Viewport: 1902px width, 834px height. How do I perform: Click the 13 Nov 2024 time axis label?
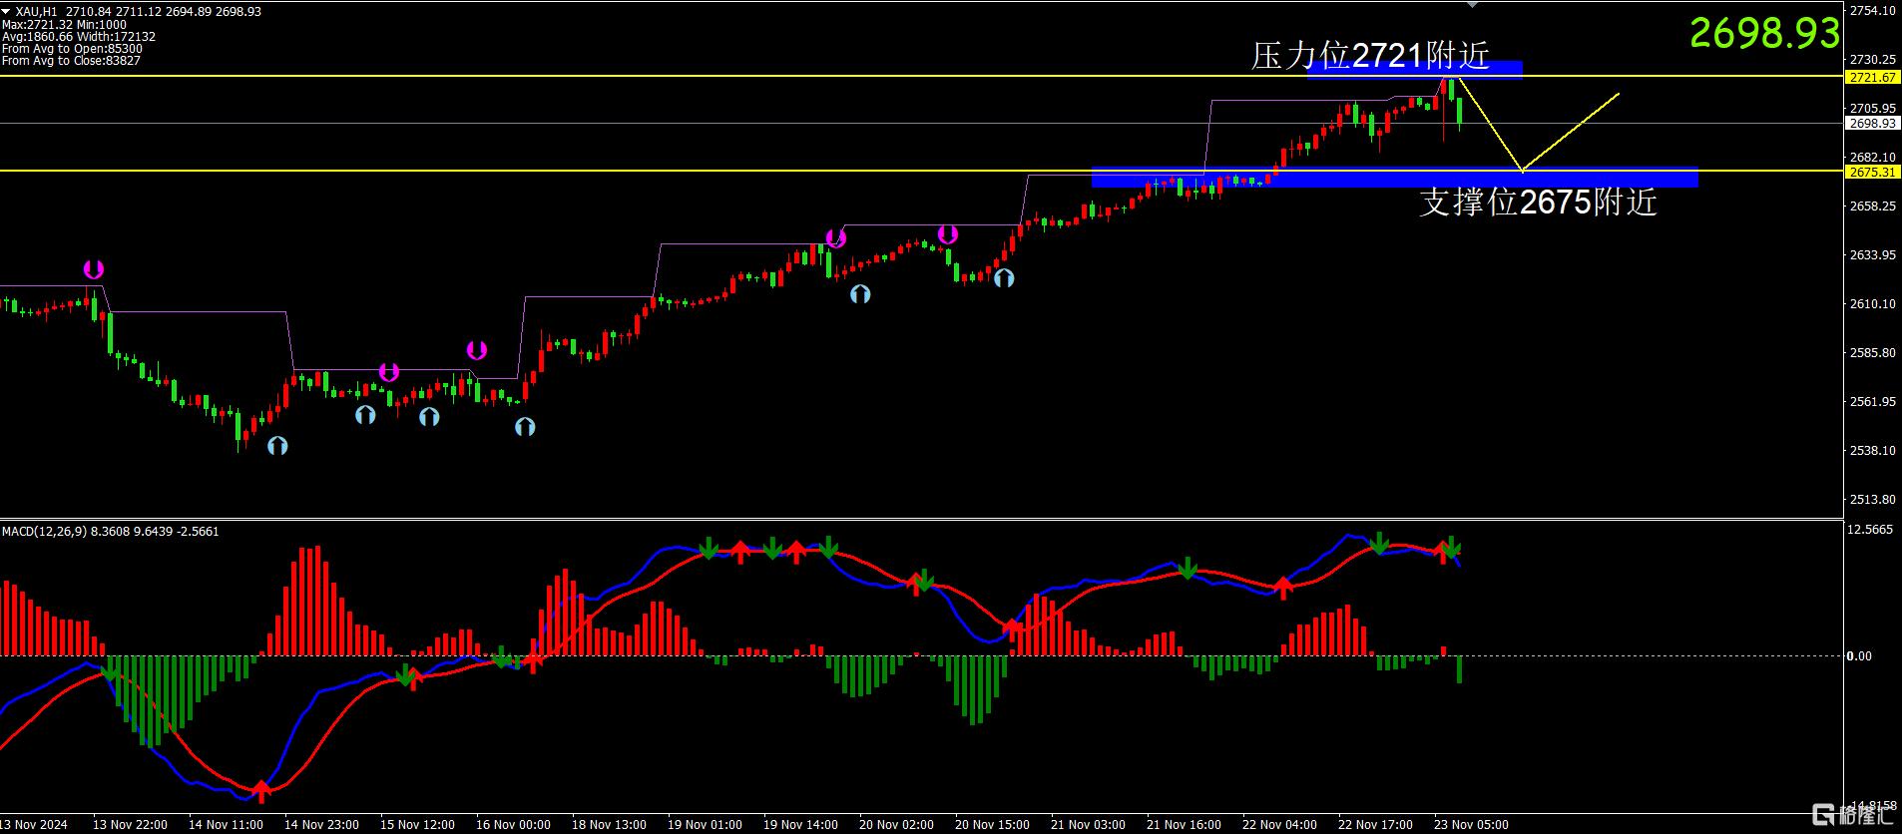34,825
